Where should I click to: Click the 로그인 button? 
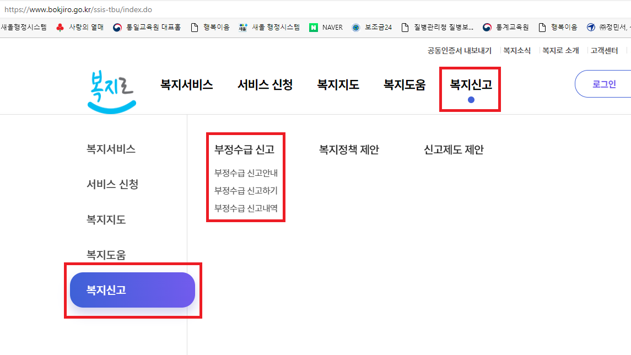pos(603,84)
